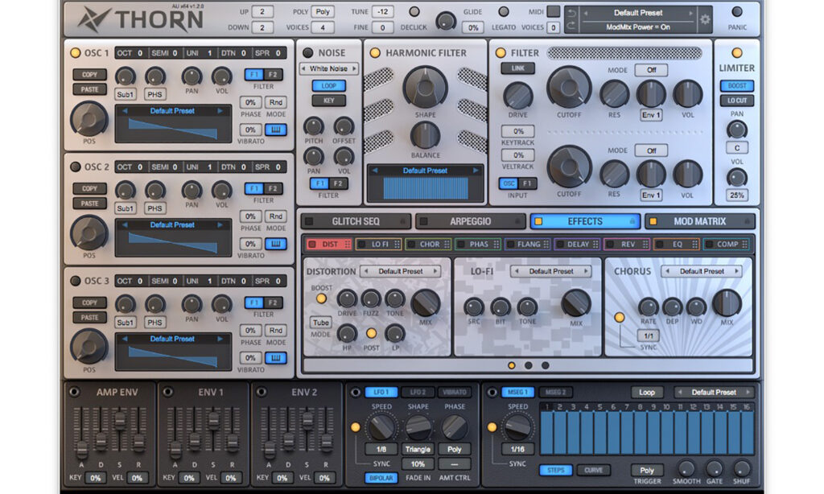Click the MSEG modulation source ring icon

coord(492,392)
